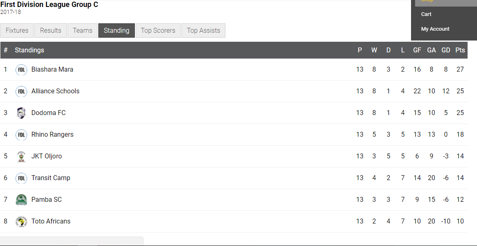This screenshot has width=477, height=246.
Task: Click the Pamba SC crest icon
Action: (x=21, y=200)
